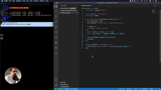
Task: Select the hello-world.js editor tab
Action: tap(86, 5)
